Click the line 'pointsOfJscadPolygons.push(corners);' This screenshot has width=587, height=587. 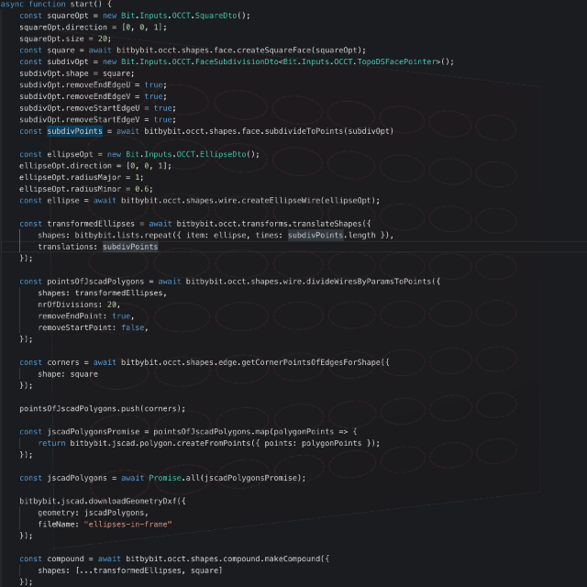102,408
